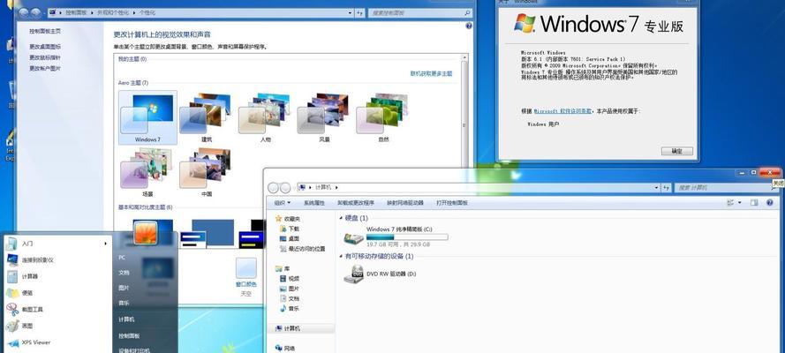Click the user account flower picture in Start menu

point(146,232)
